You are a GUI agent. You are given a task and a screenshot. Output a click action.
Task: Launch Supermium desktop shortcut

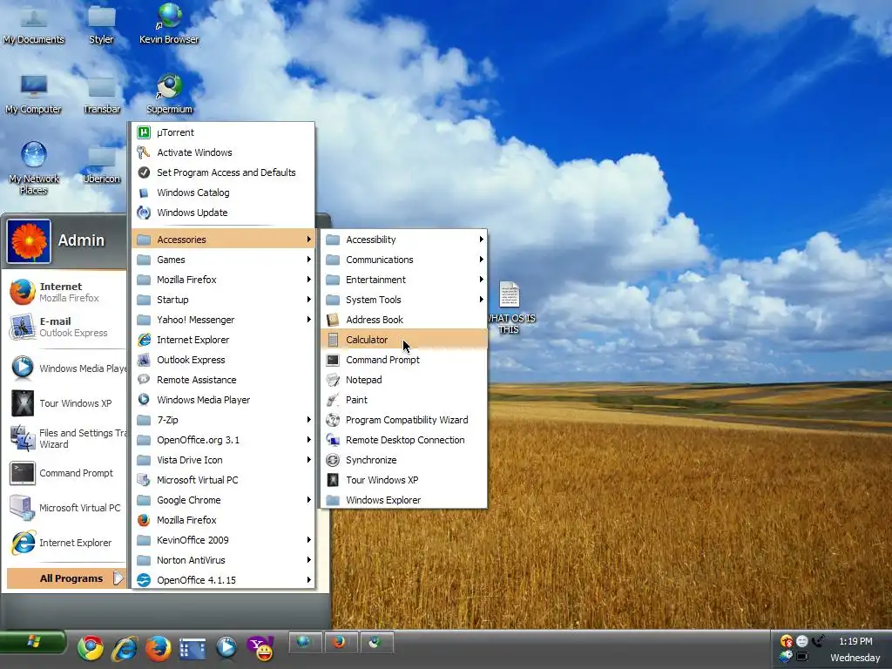pyautogui.click(x=169, y=94)
